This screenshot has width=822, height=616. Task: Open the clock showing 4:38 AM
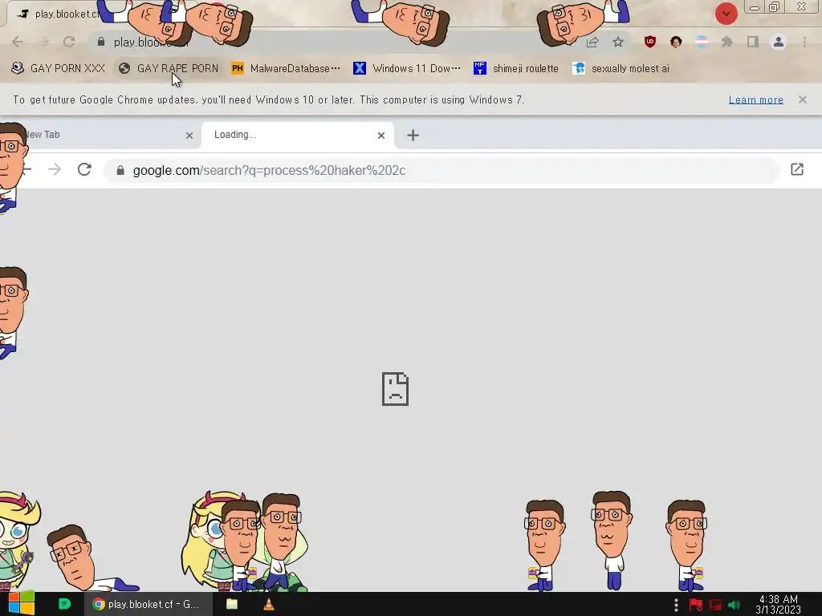[779, 605]
